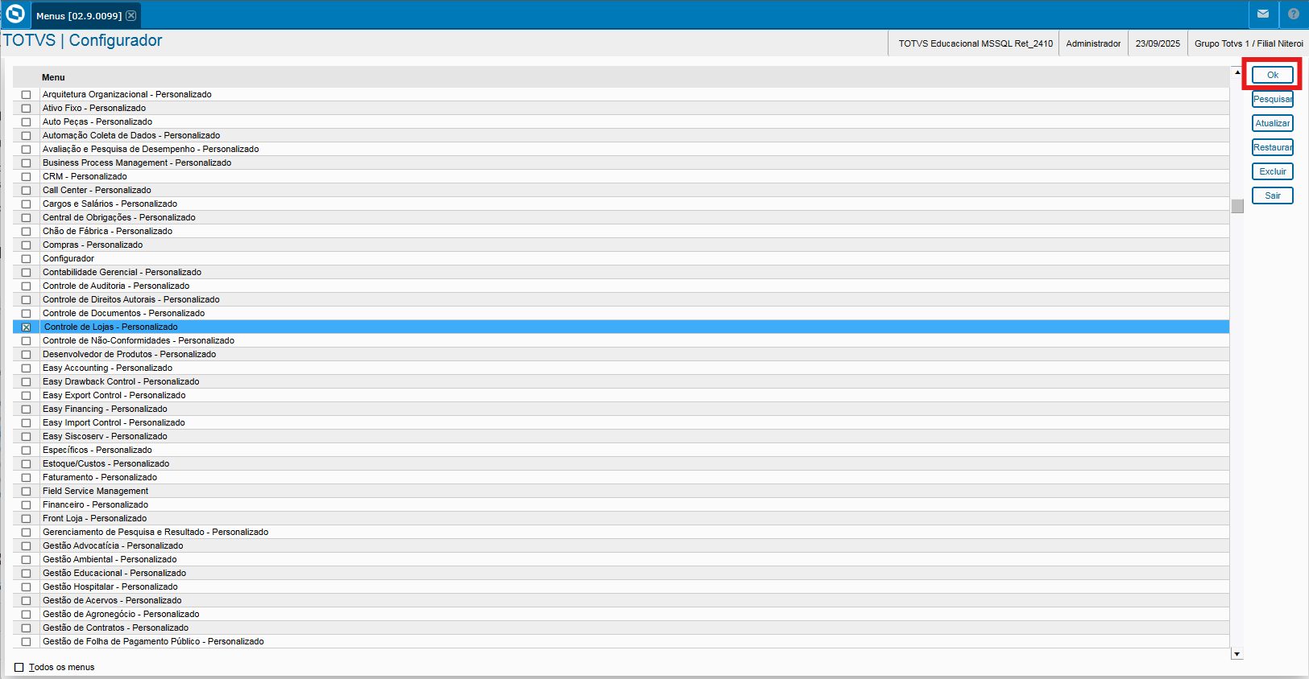The height and width of the screenshot is (679, 1309).
Task: Select Business Process Management - Personalizado row
Action: [x=621, y=163]
